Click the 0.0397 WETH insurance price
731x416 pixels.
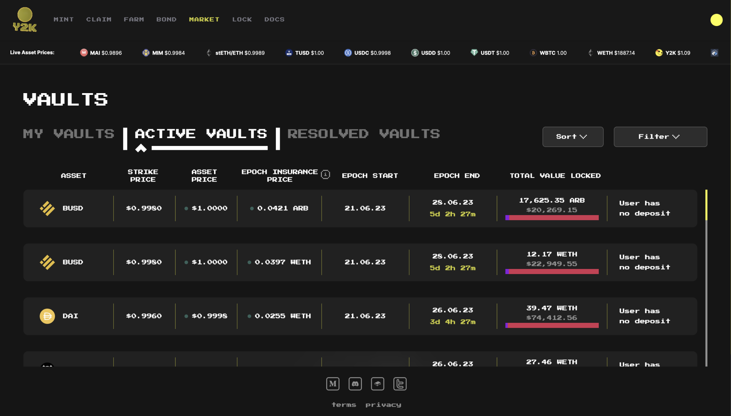click(282, 262)
